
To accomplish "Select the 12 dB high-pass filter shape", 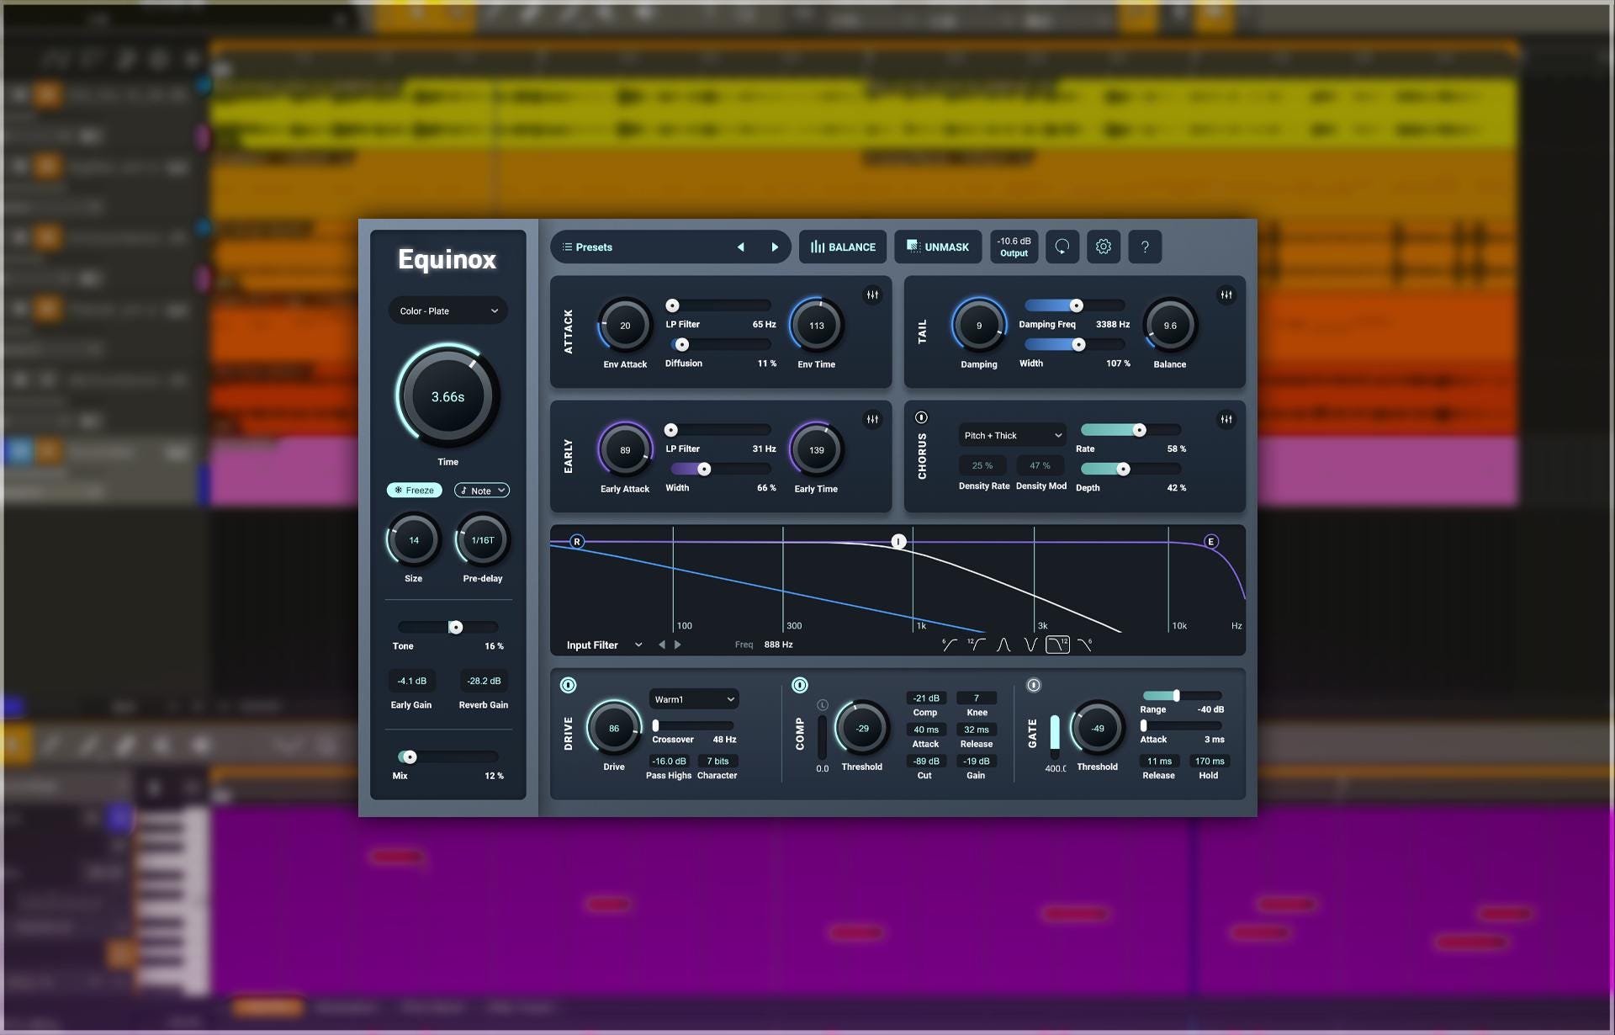I will pyautogui.click(x=976, y=645).
